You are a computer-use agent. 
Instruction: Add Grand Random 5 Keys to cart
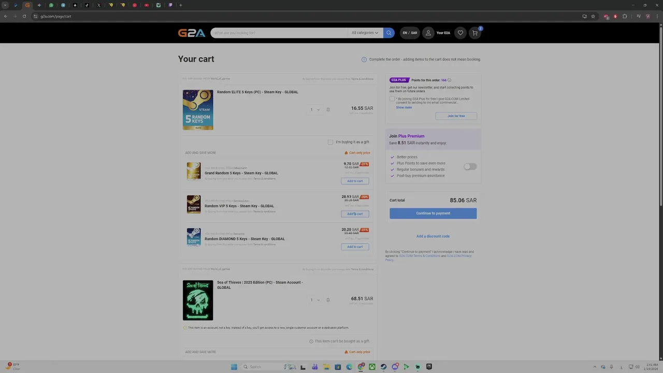[355, 181]
